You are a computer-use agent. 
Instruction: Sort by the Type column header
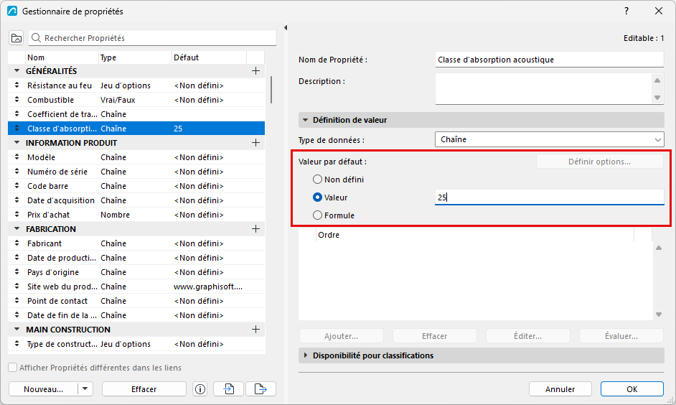click(135, 57)
